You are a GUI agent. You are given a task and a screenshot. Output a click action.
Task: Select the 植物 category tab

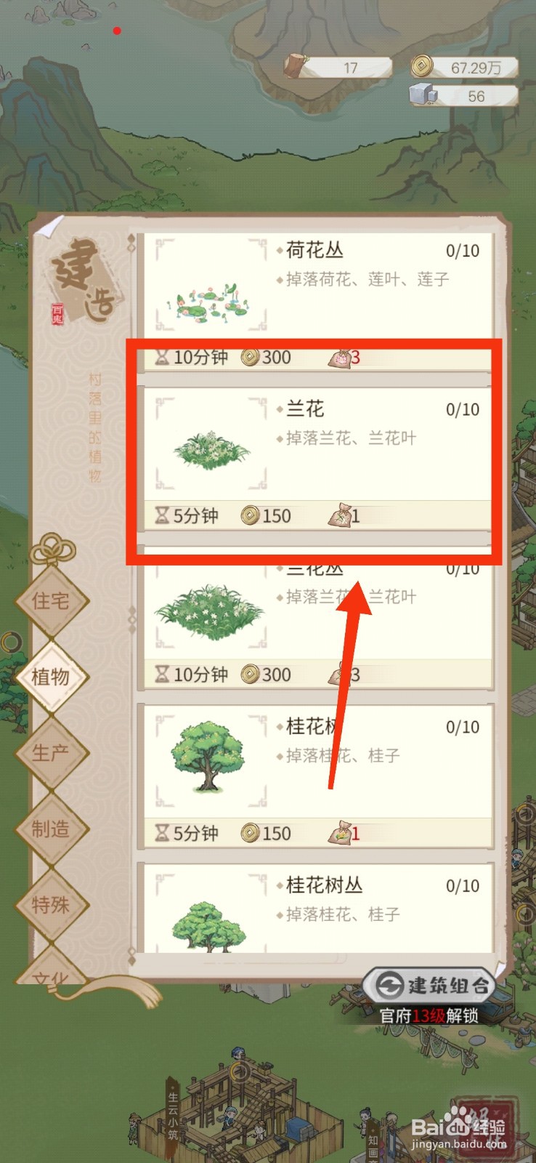pyautogui.click(x=51, y=677)
